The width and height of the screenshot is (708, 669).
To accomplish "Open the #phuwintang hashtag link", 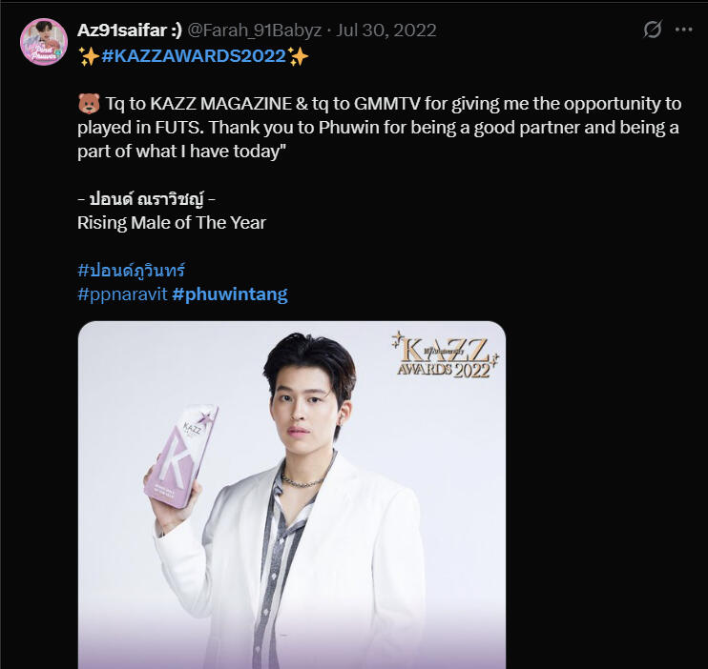I will (230, 294).
